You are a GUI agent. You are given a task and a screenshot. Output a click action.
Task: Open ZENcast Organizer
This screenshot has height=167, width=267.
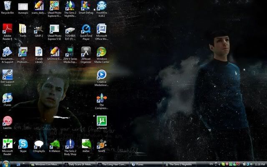pyautogui.click(x=86, y=55)
